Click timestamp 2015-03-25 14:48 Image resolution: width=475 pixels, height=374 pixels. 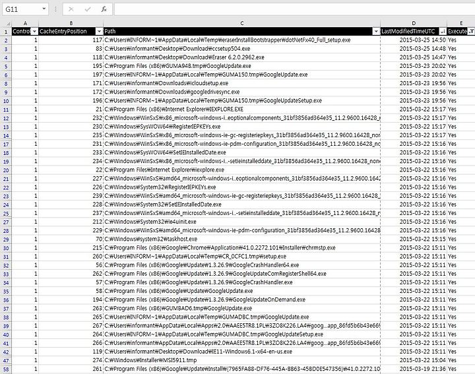tap(423, 49)
